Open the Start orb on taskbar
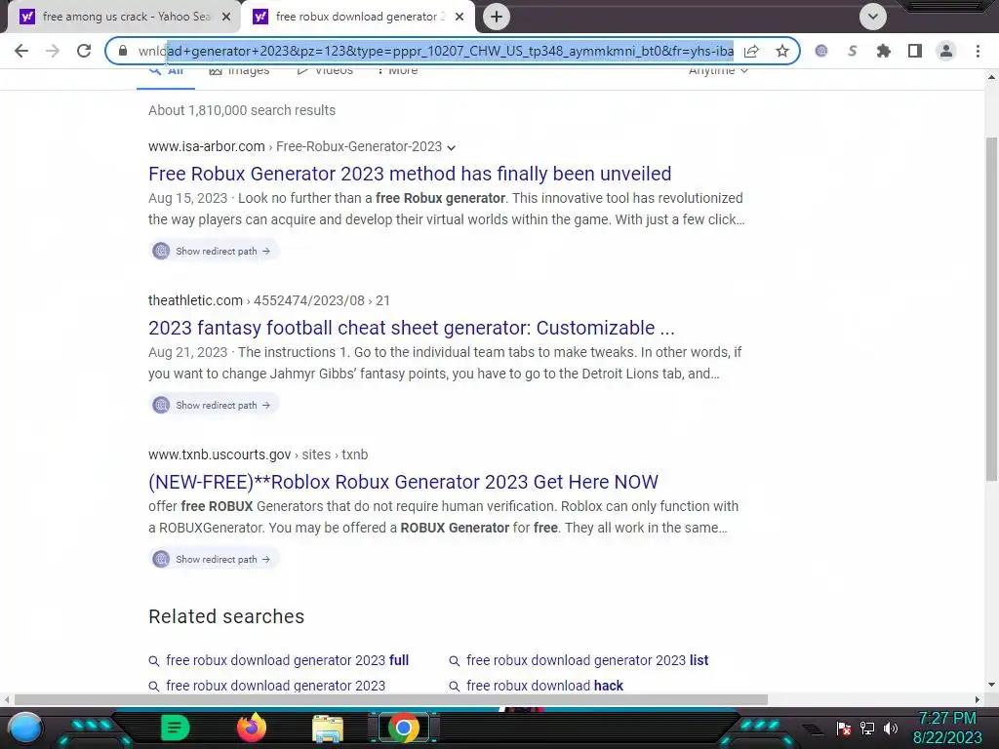The width and height of the screenshot is (999, 749). 25,728
